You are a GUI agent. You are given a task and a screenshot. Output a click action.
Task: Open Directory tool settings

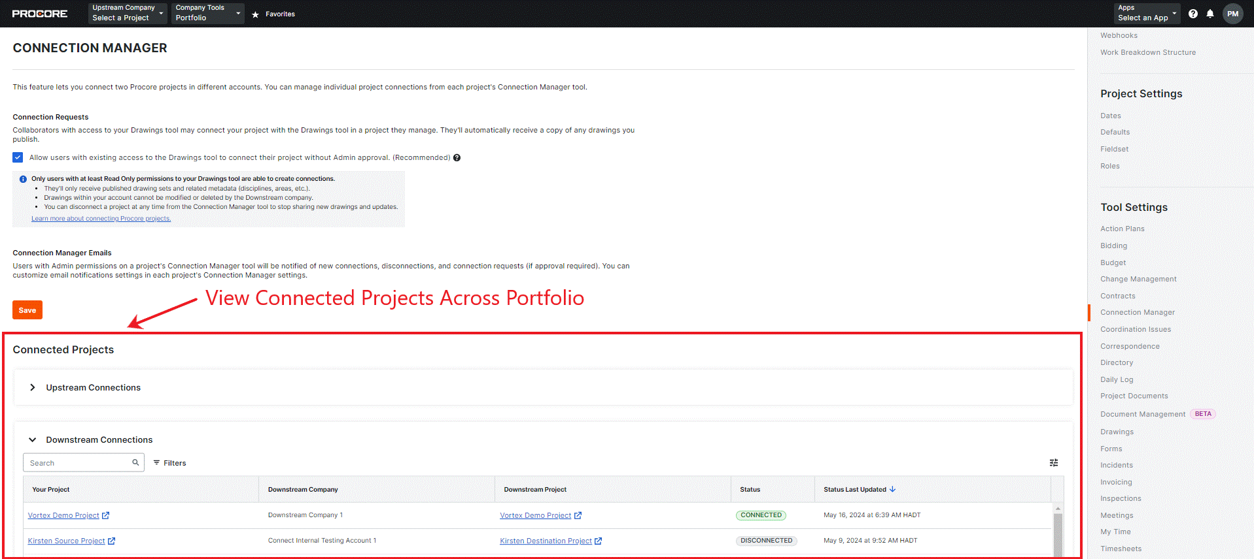[1117, 362]
